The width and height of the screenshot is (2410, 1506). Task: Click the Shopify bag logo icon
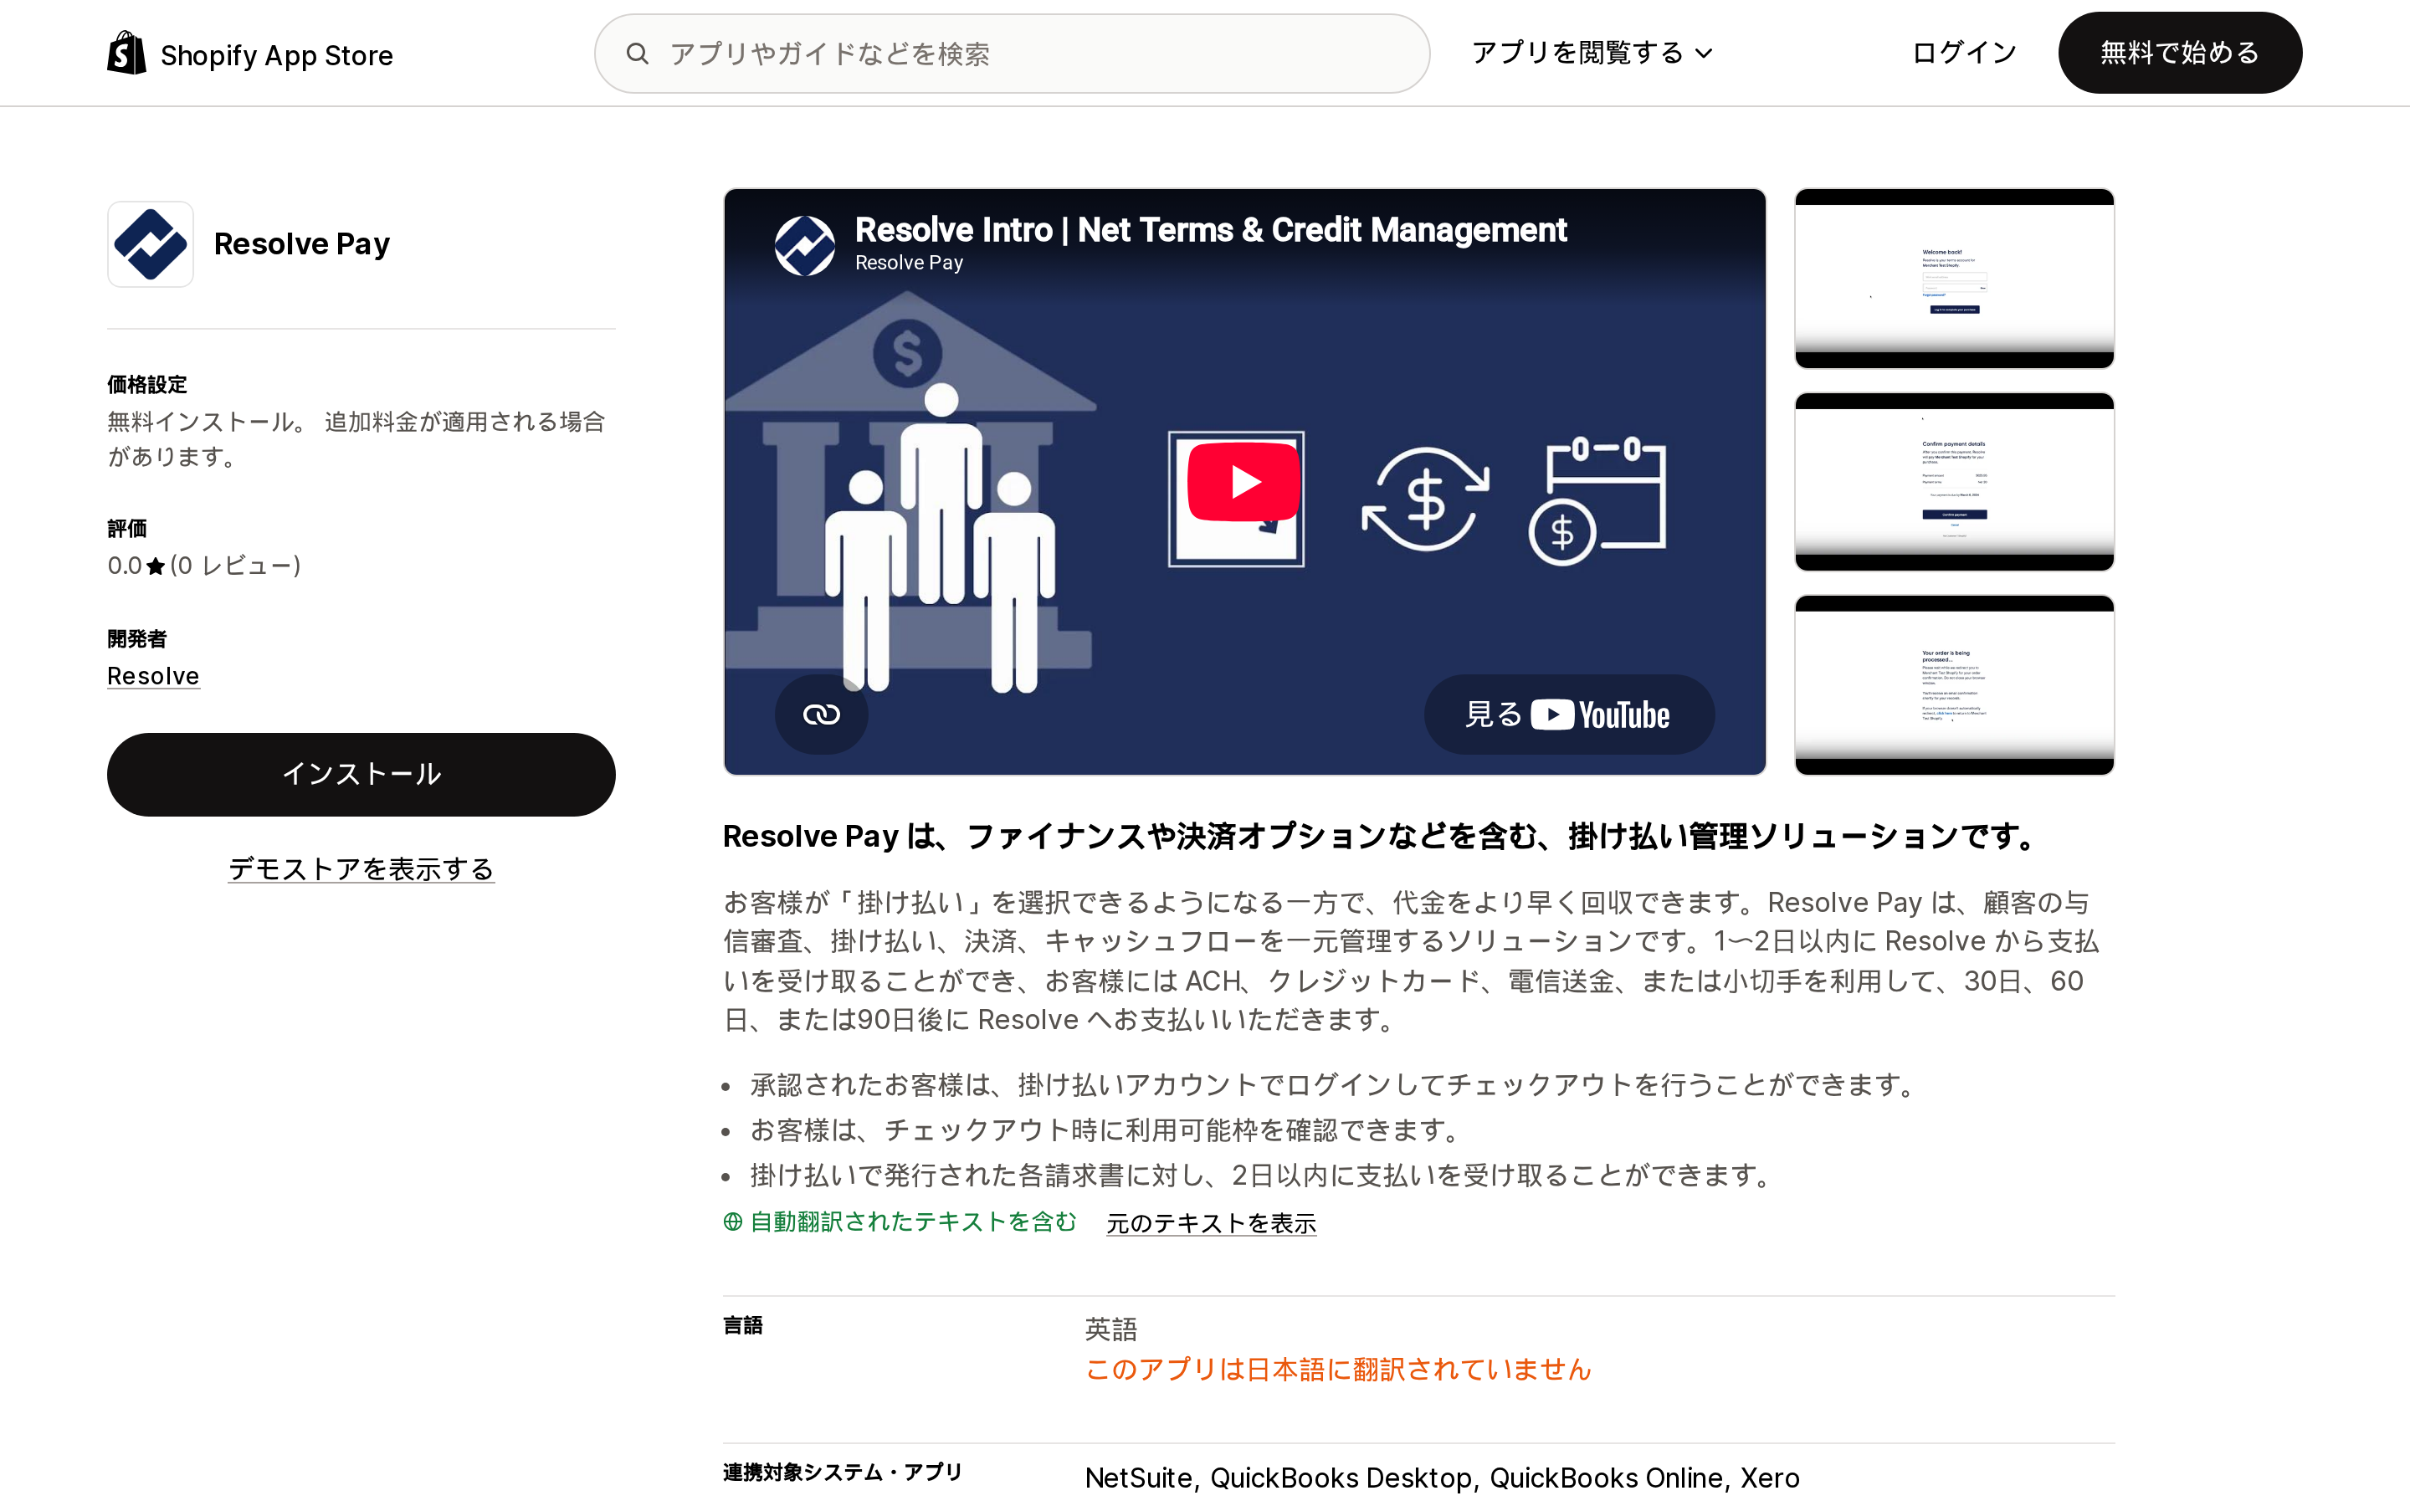(x=126, y=53)
